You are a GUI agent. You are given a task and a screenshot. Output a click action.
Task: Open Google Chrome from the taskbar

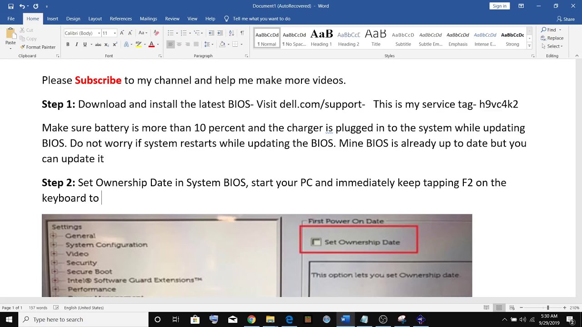[251, 319]
